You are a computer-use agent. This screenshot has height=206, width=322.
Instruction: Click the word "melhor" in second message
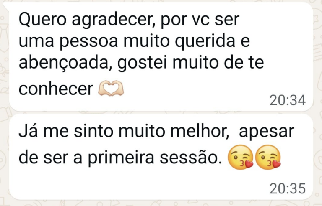point(200,131)
